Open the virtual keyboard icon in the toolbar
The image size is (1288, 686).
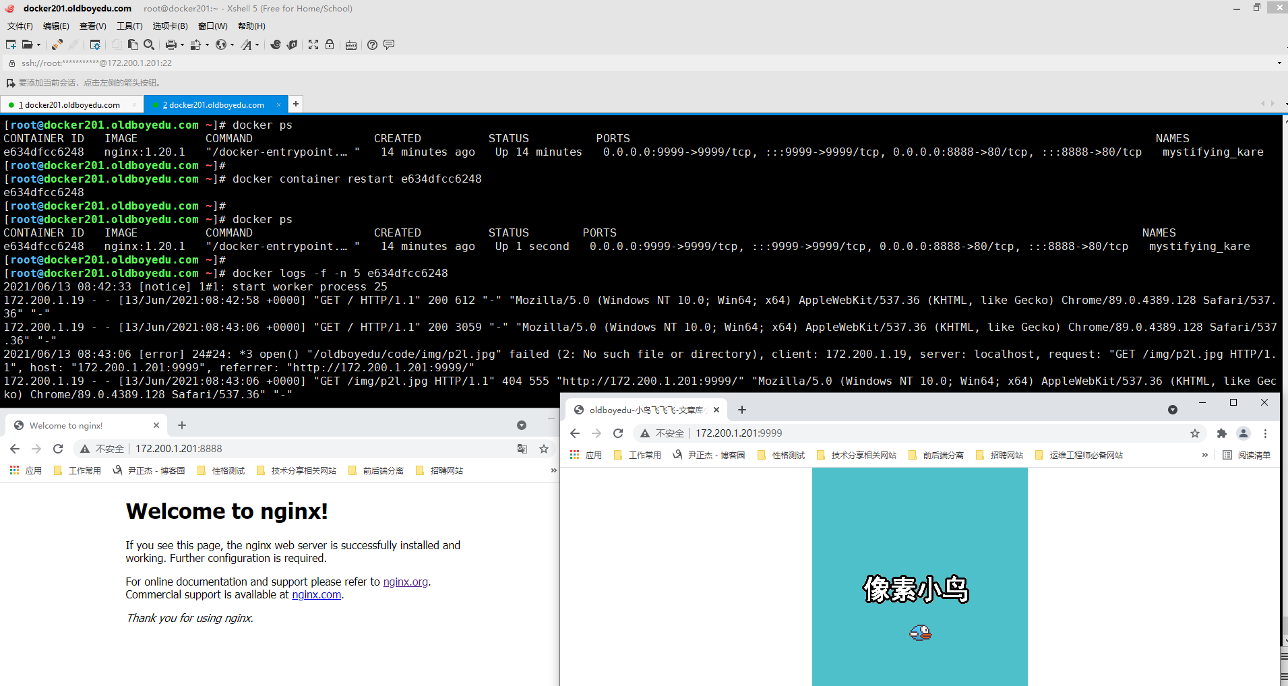351,45
